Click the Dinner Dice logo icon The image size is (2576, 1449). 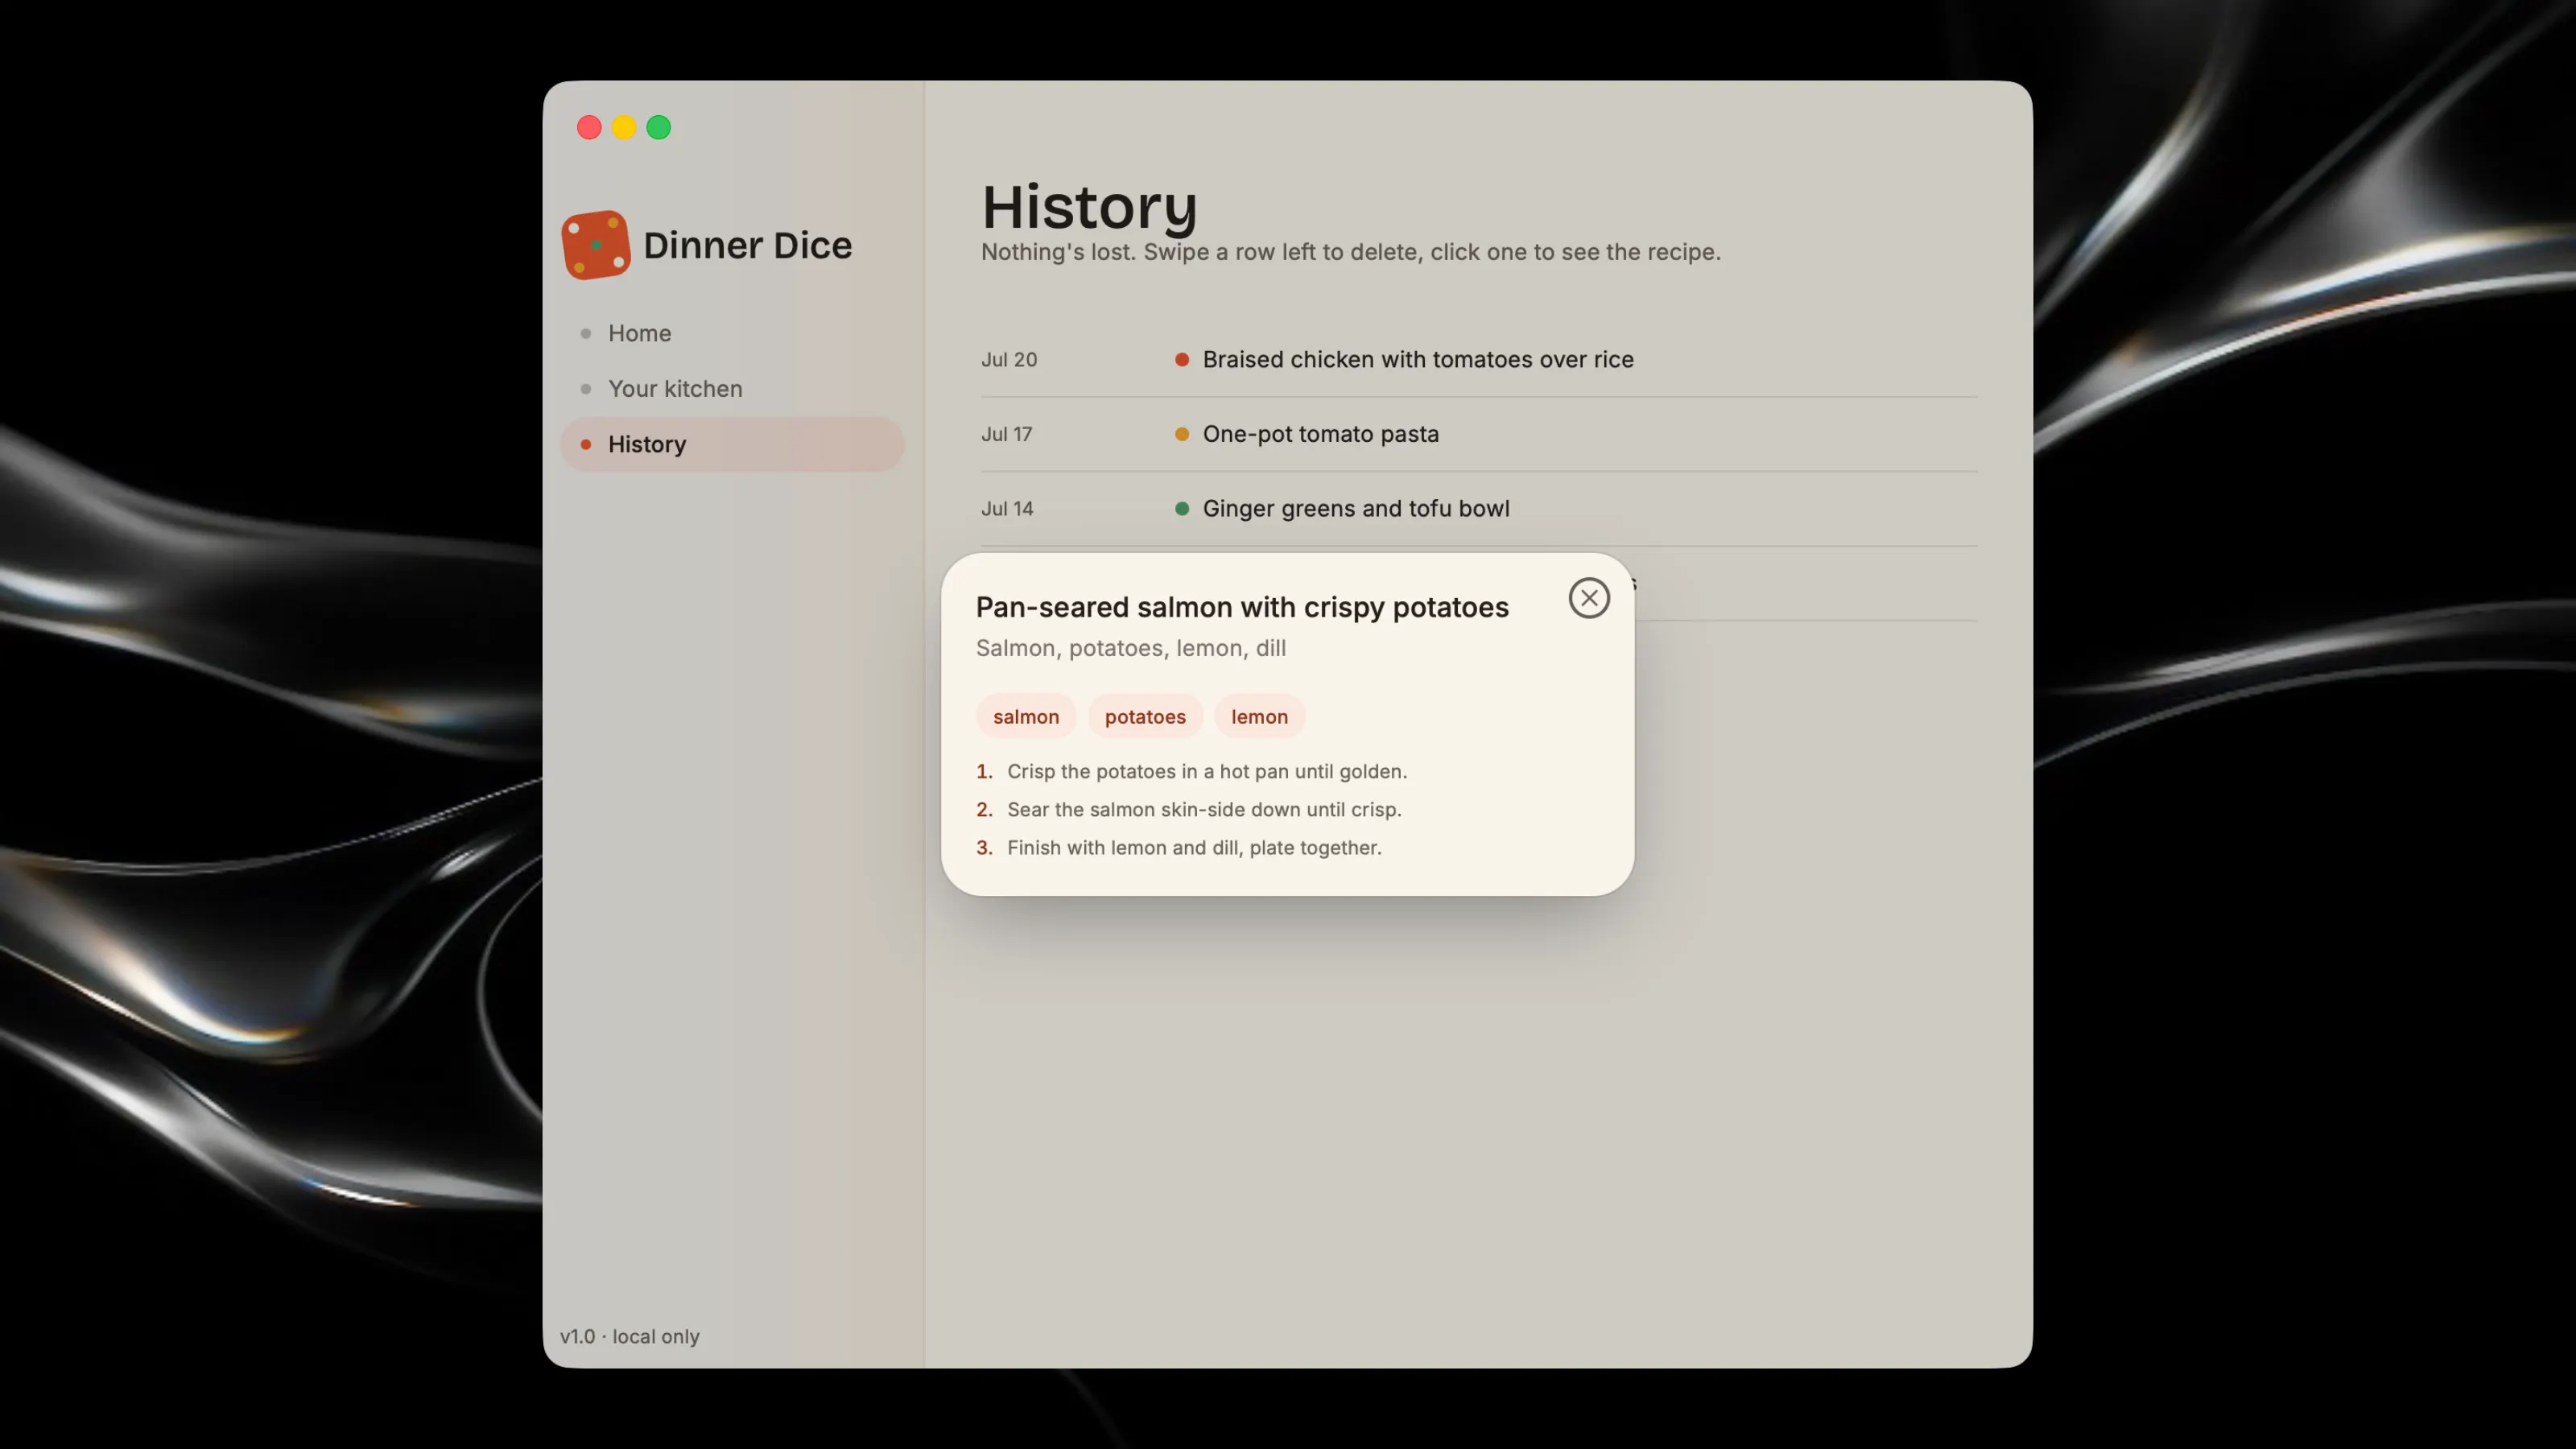596,245
